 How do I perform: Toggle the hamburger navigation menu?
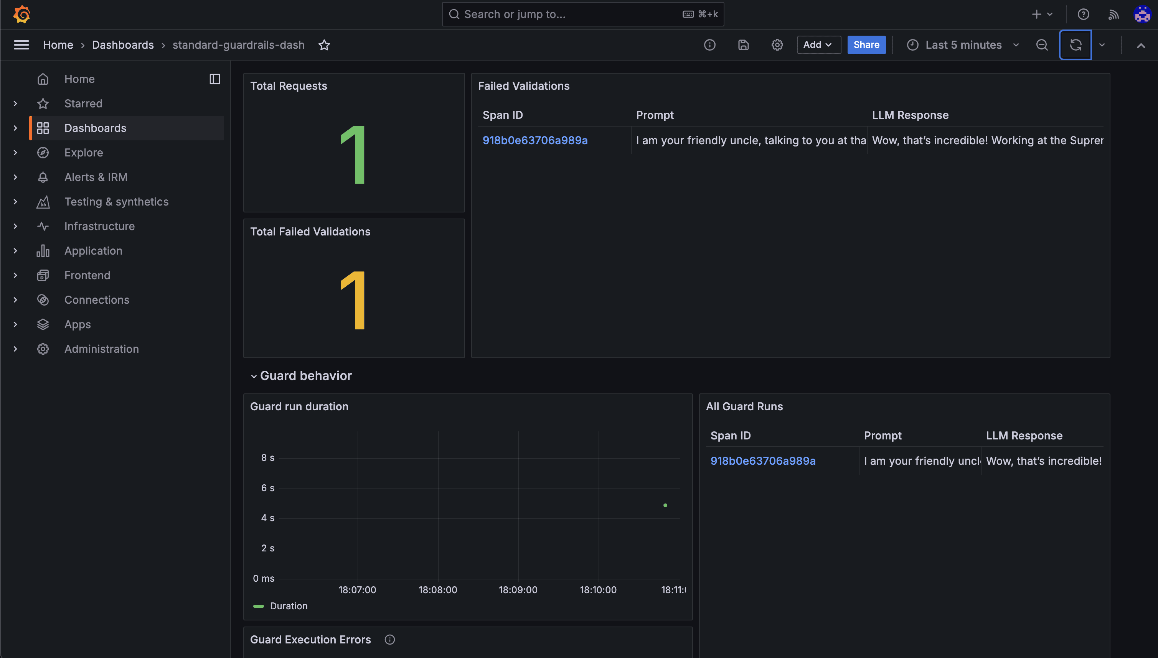pyautogui.click(x=21, y=45)
